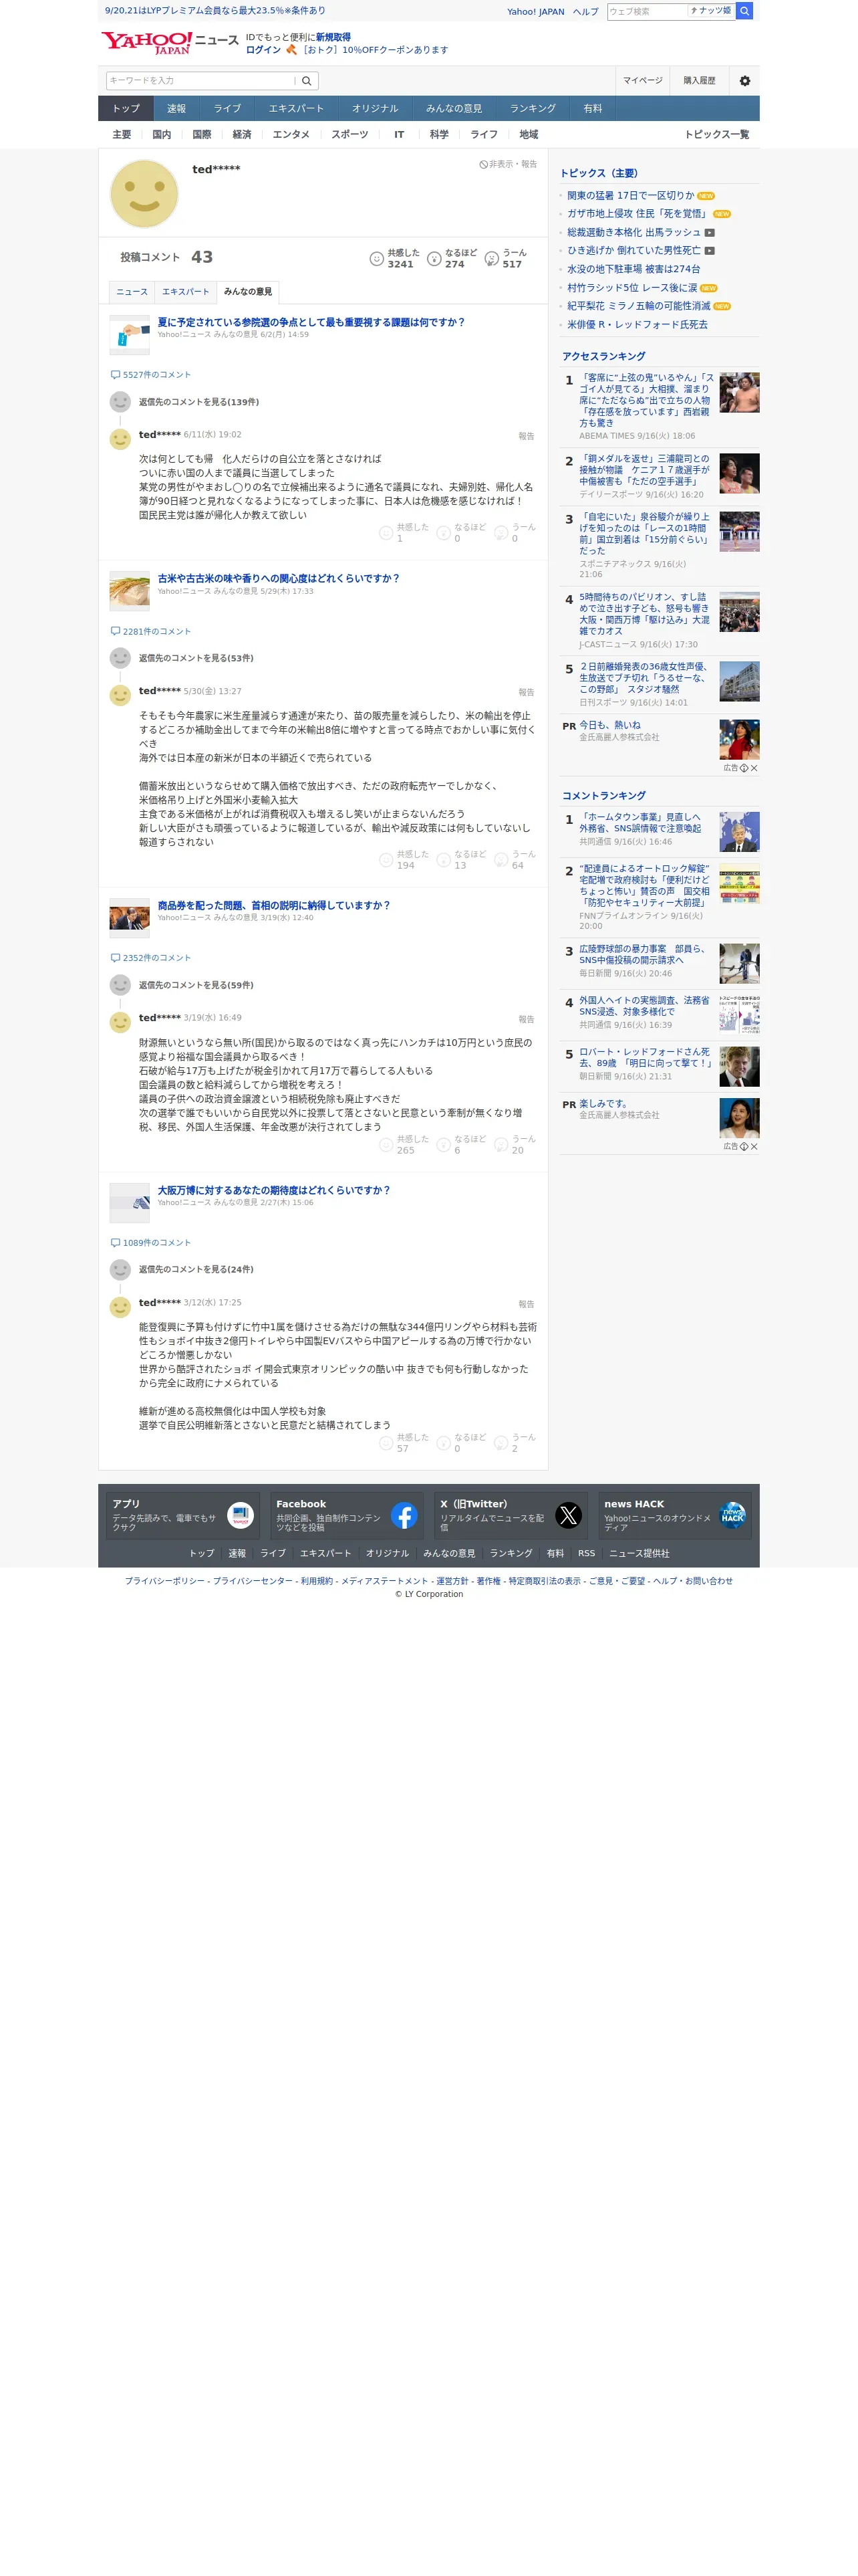Click the web search input field
The width and height of the screenshot is (858, 2576).
pyautogui.click(x=648, y=11)
